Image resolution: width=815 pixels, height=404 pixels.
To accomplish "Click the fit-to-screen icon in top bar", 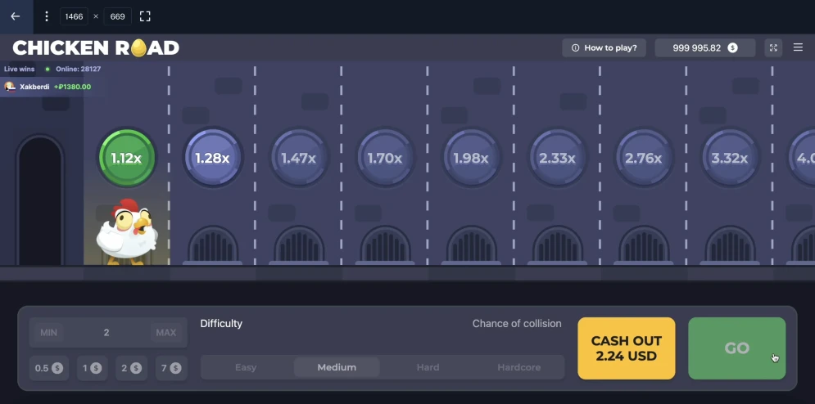I will [x=145, y=16].
